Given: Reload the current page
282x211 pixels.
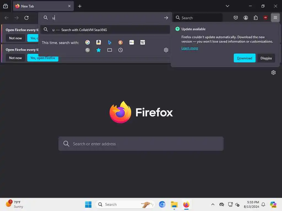Looking at the screenshot, I should [x=26, y=18].
